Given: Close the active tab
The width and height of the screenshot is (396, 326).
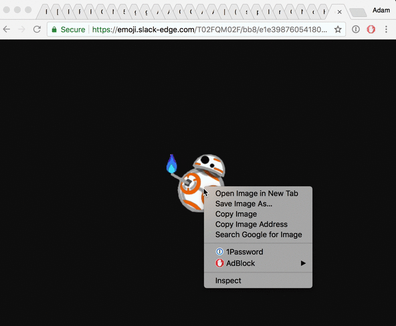Looking at the screenshot, I should (x=340, y=12).
